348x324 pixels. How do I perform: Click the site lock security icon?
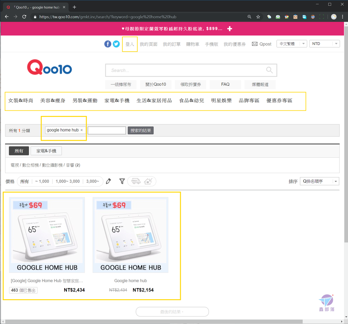(x=35, y=17)
